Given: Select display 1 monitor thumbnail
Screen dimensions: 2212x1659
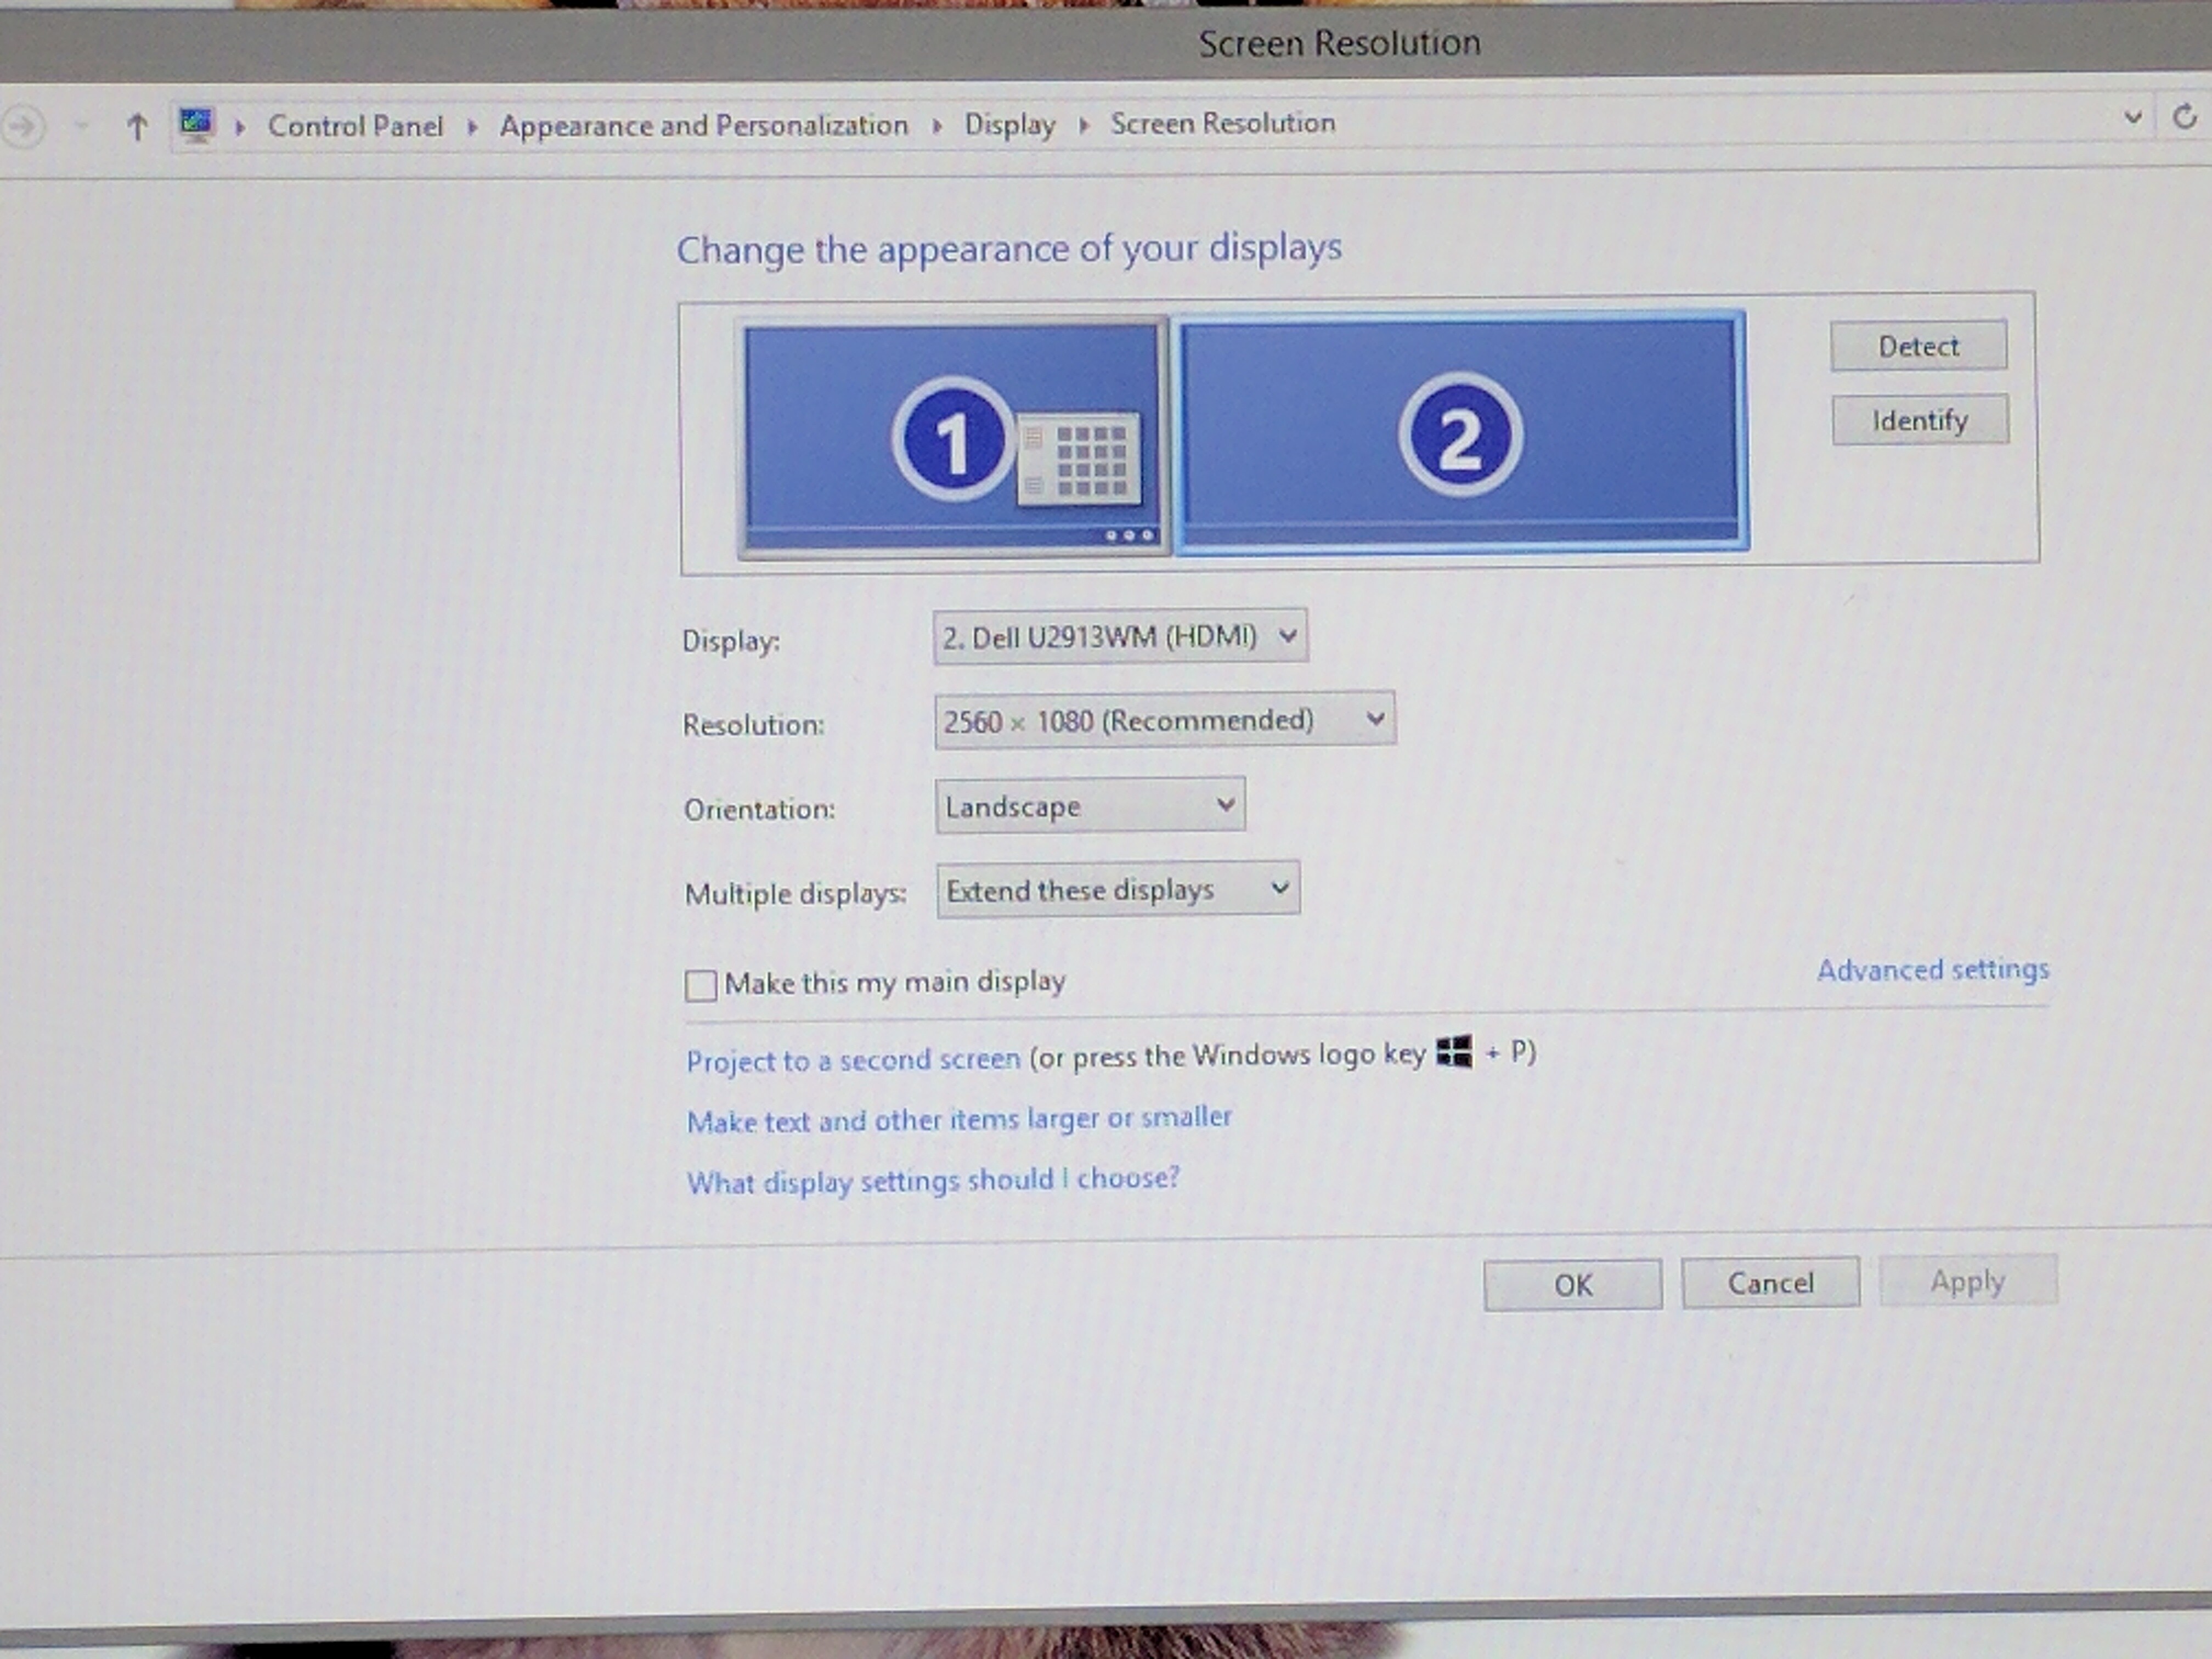Looking at the screenshot, I should [x=953, y=438].
